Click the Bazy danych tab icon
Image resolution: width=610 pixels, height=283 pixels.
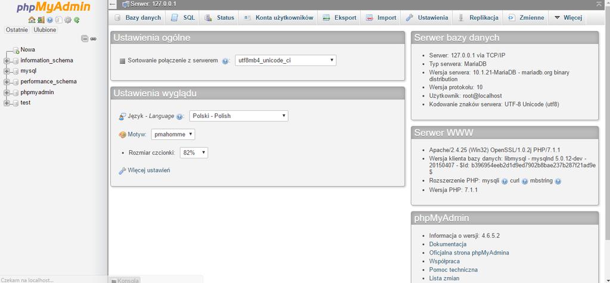pyautogui.click(x=117, y=18)
